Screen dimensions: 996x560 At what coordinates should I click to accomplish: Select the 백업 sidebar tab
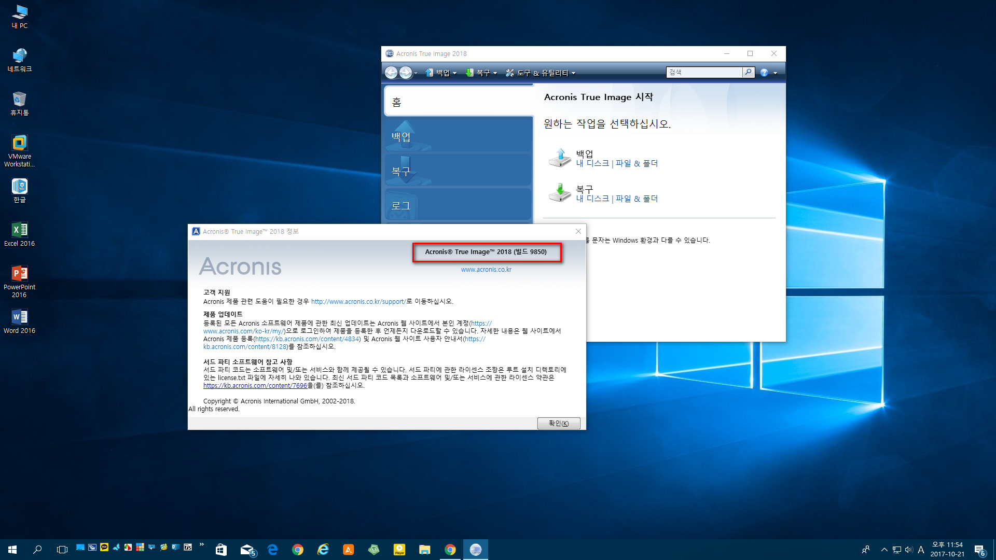459,136
